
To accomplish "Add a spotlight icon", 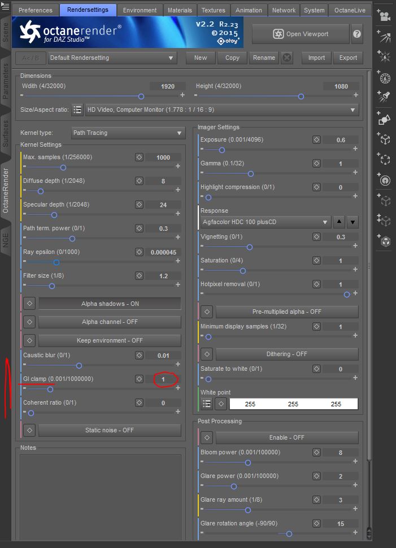I will click(x=384, y=96).
